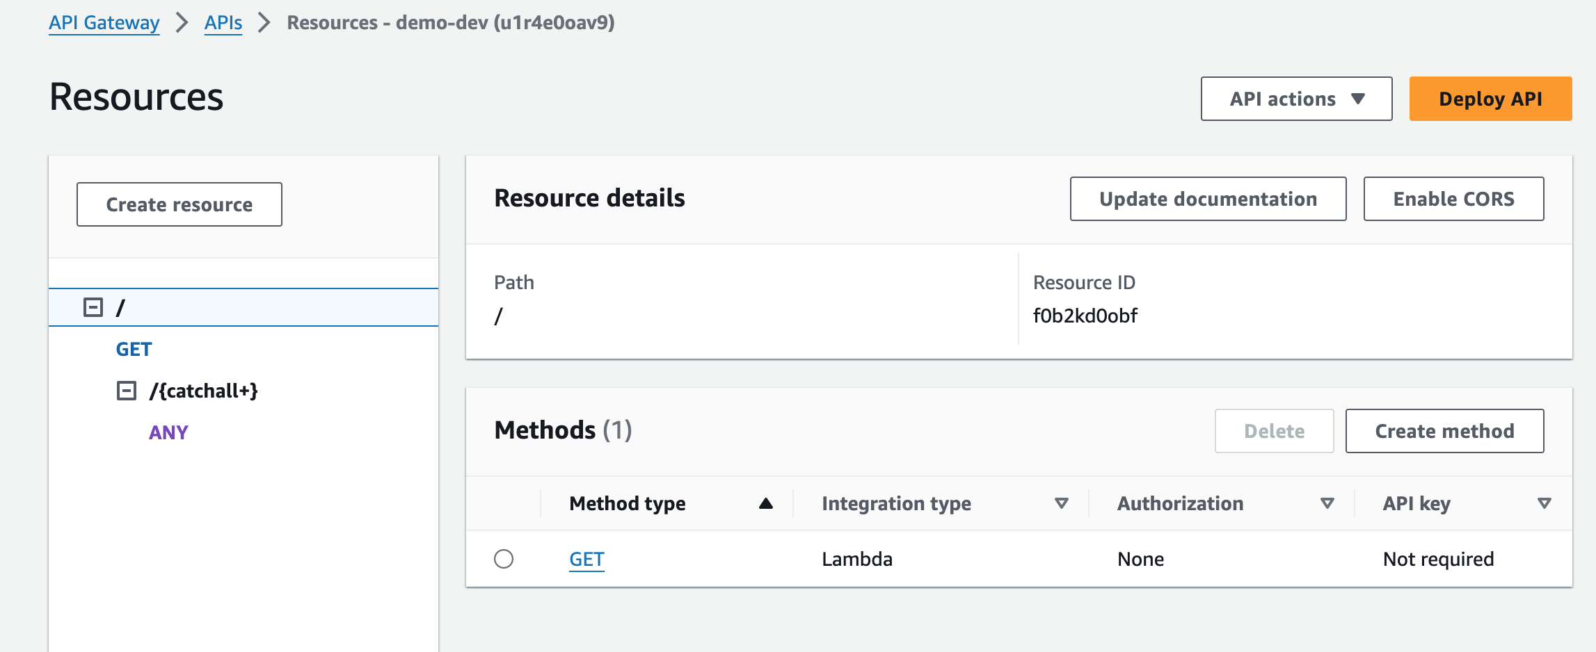The height and width of the screenshot is (652, 1596).
Task: Navigate to APIs breadcrumb link
Action: click(223, 23)
